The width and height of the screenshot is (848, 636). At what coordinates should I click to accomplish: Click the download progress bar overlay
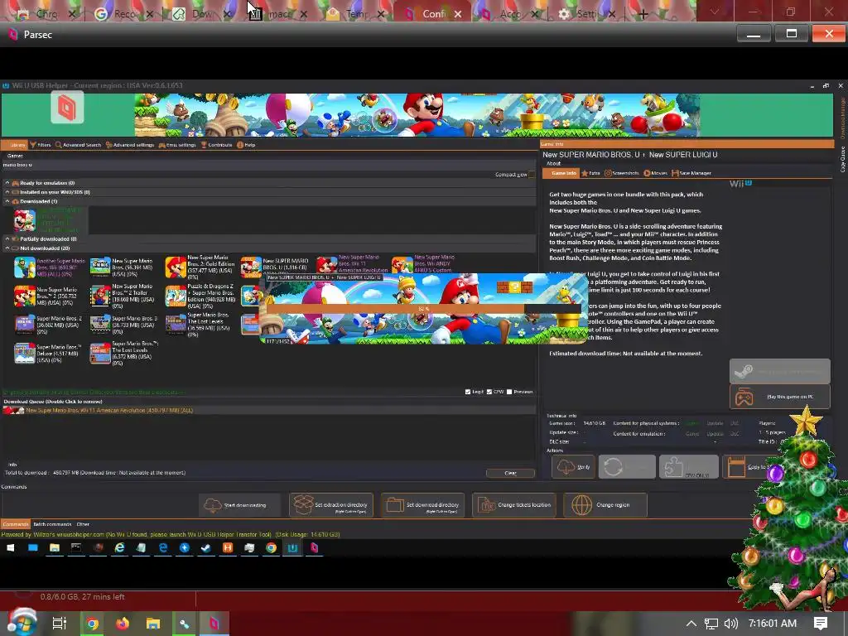424,309
